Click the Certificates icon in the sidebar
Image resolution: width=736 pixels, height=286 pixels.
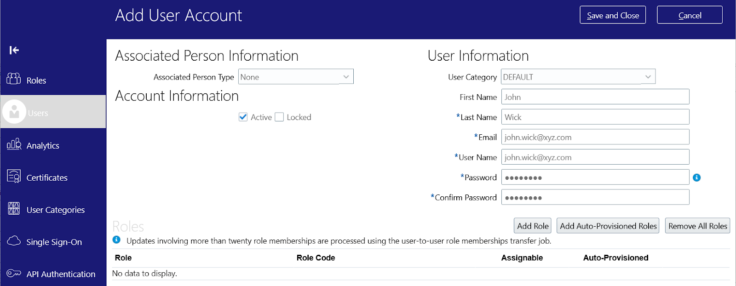click(14, 176)
